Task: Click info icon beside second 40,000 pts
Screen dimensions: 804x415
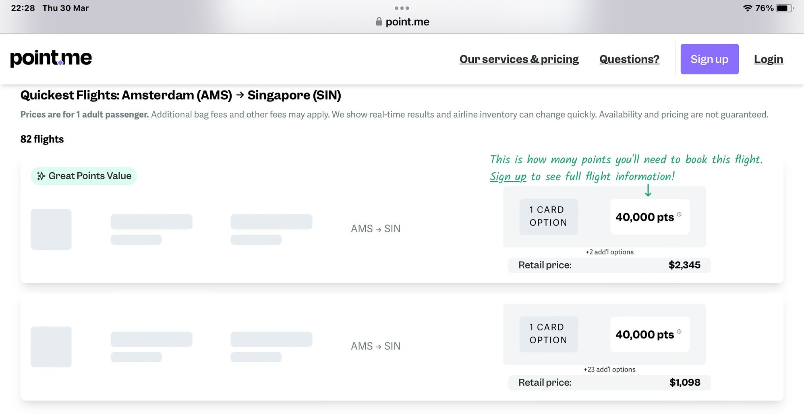Action: pos(679,332)
